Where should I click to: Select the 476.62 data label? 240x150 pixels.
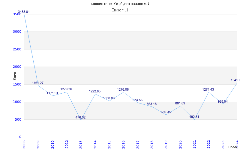point(80,117)
